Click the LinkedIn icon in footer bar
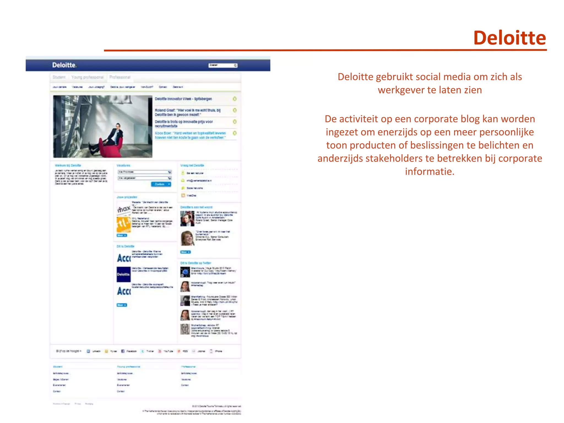The image size is (564, 423). coord(88,351)
